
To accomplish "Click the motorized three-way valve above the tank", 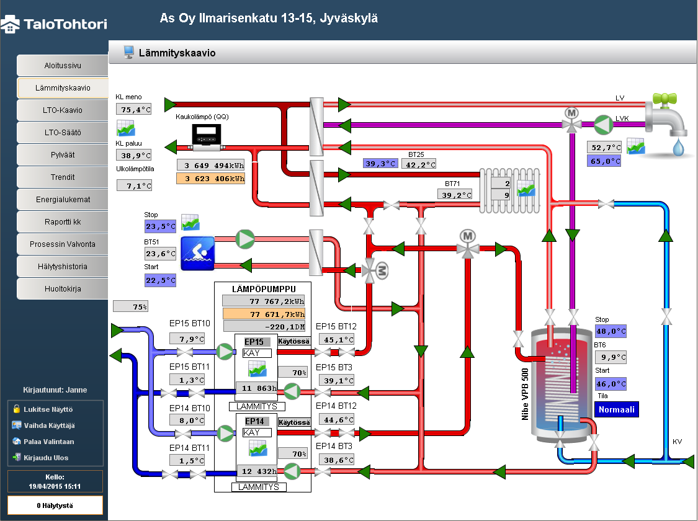I will [467, 244].
